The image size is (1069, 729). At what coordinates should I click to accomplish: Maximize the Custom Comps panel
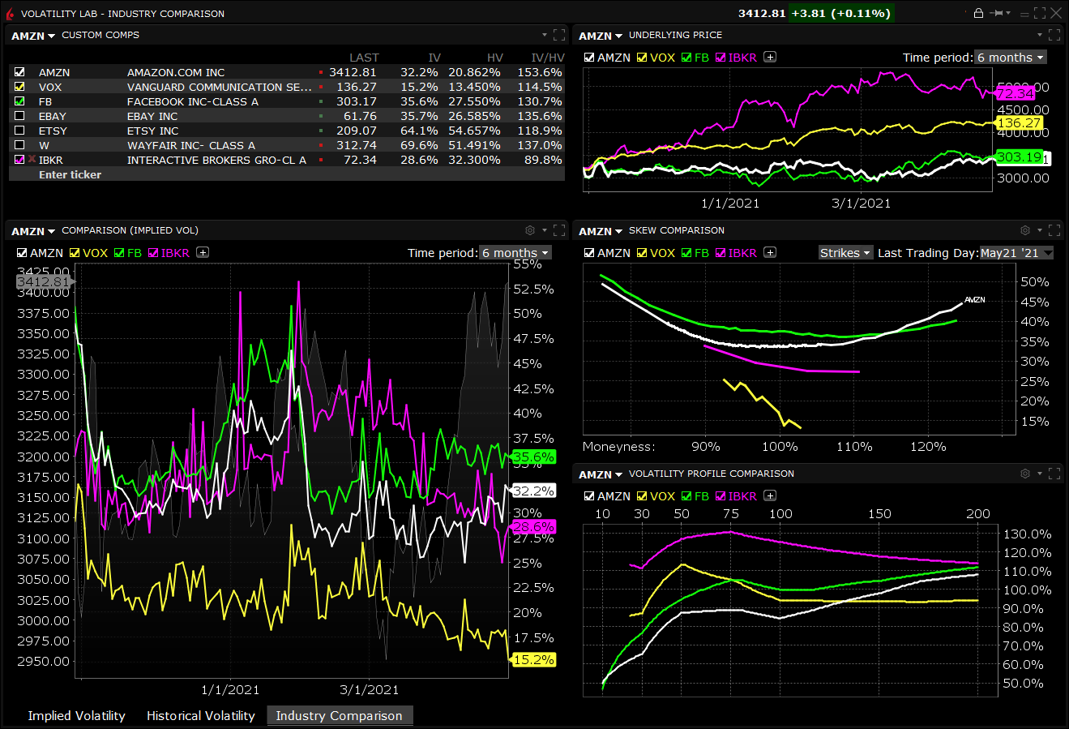click(559, 35)
